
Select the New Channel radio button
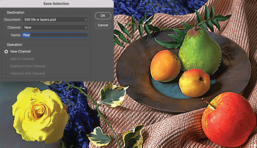(x=6, y=52)
